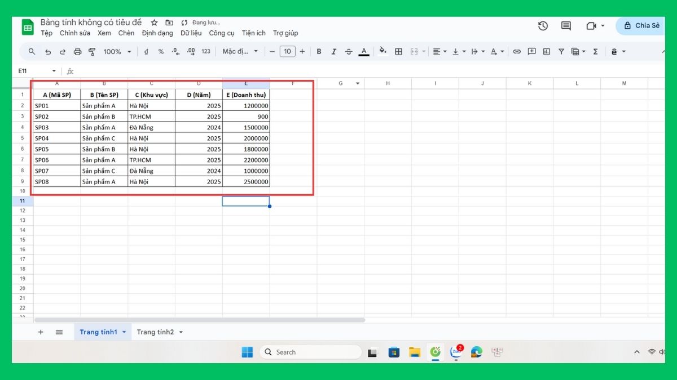Toggle bold formatting
This screenshot has width=677, height=380.
(319, 52)
